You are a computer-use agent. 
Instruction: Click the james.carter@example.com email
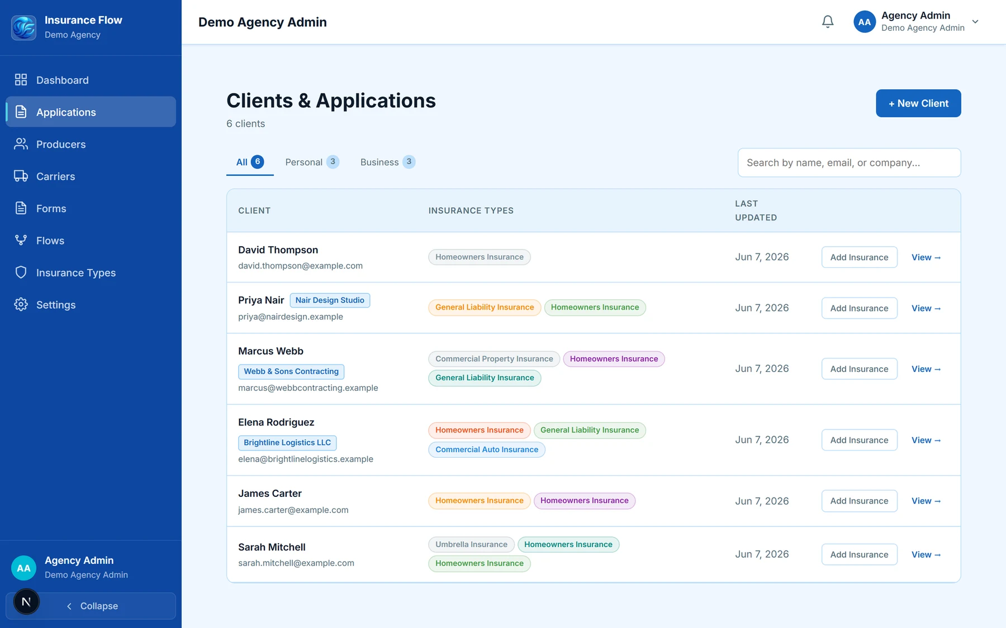293,510
